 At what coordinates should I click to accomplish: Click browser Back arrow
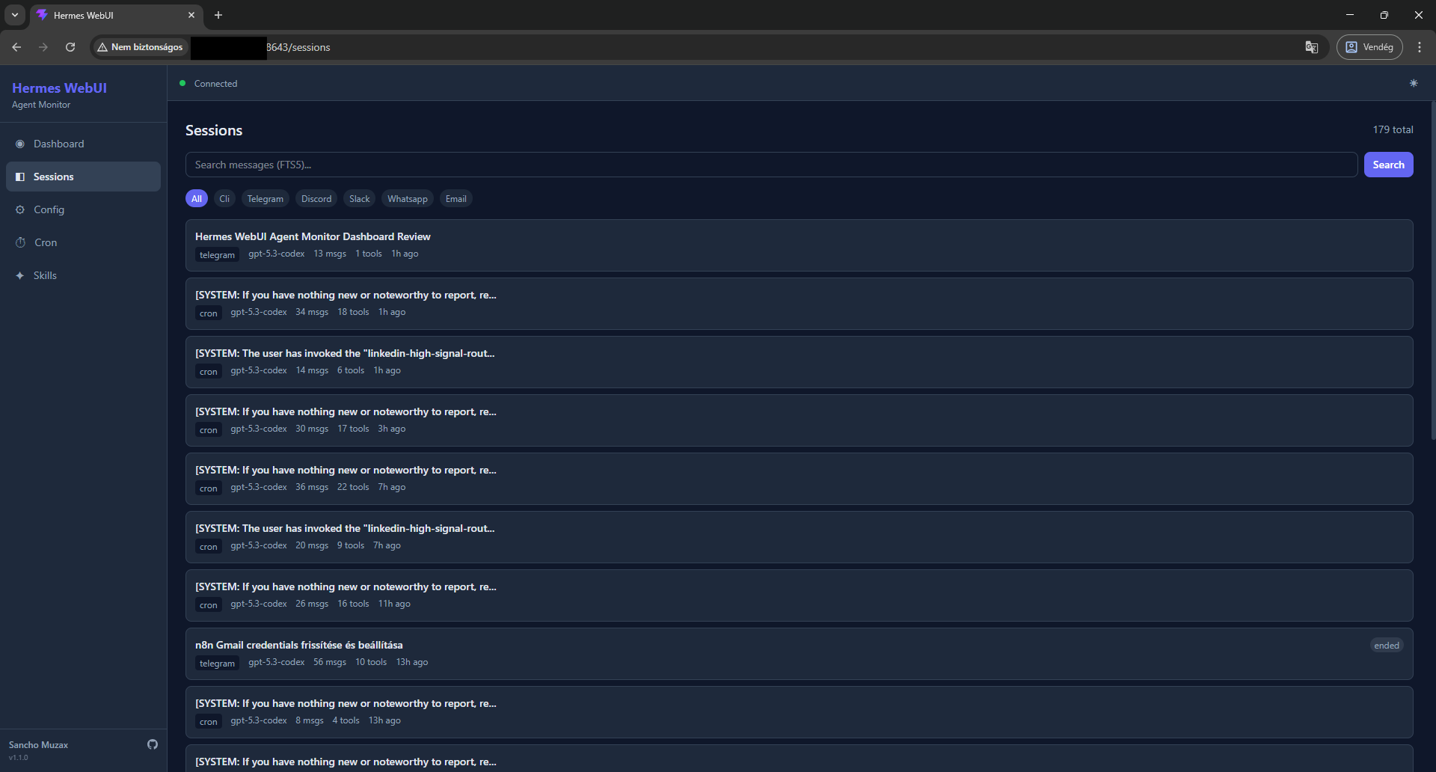point(16,47)
